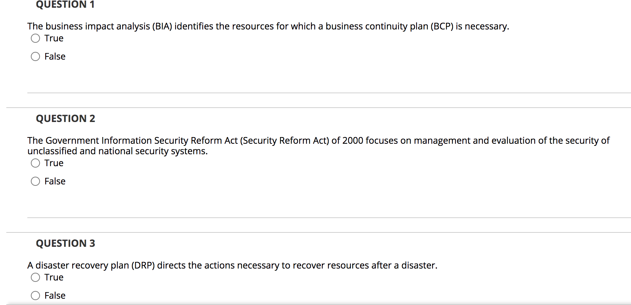Select the True radio button for Question 1
This screenshot has height=305, width=631.
(x=35, y=38)
